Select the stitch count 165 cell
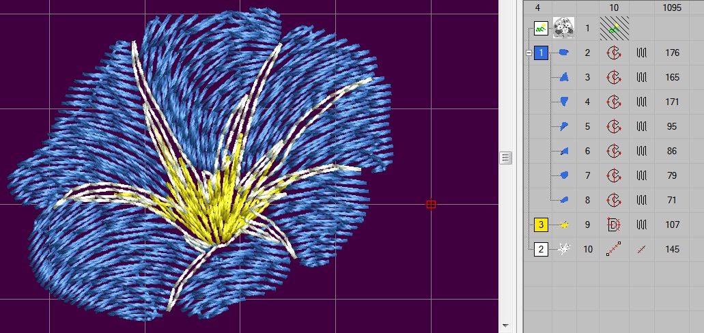 672,77
